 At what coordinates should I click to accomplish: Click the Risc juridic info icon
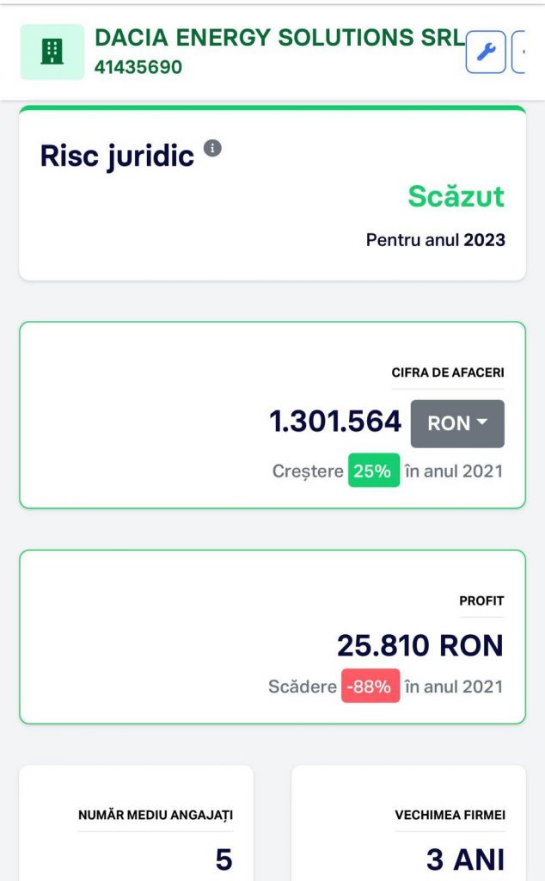tap(212, 148)
